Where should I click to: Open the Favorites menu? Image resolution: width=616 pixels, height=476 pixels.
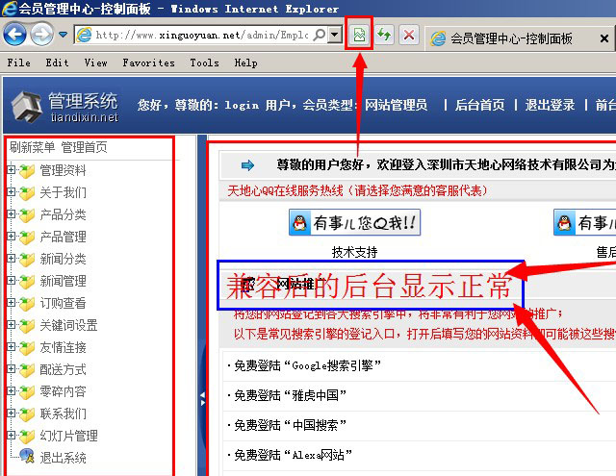[148, 63]
